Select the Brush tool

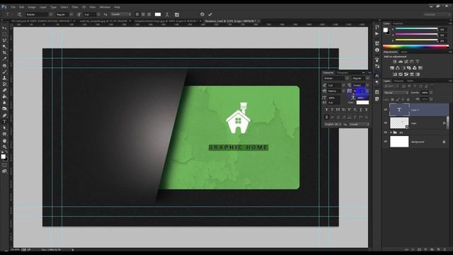point(4,72)
